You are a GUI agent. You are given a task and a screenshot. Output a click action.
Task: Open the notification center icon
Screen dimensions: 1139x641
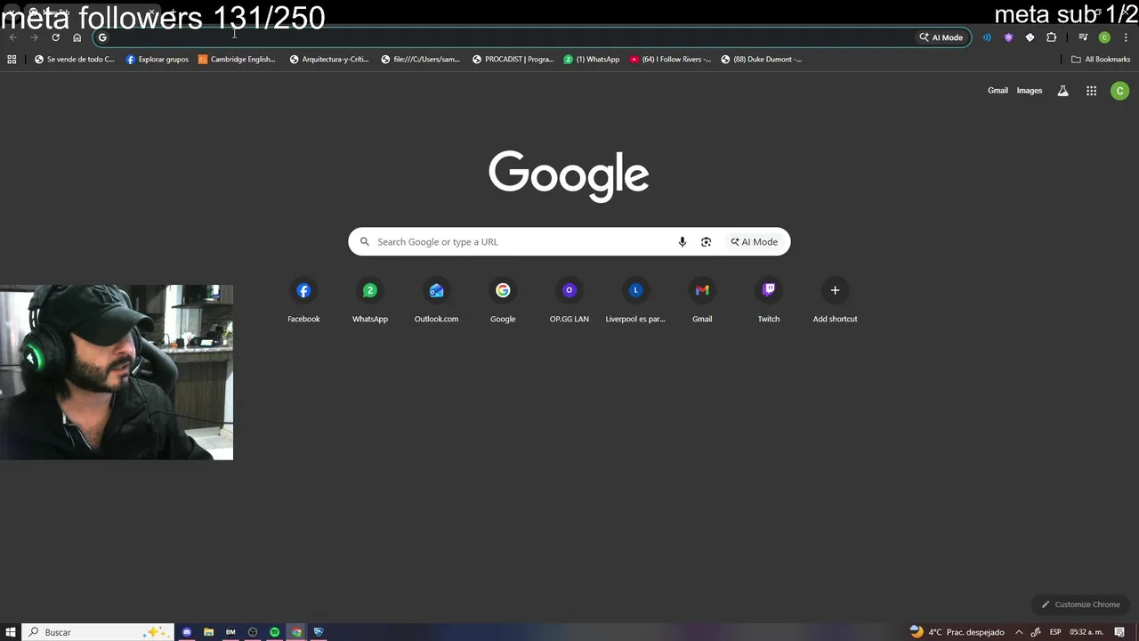(1120, 632)
